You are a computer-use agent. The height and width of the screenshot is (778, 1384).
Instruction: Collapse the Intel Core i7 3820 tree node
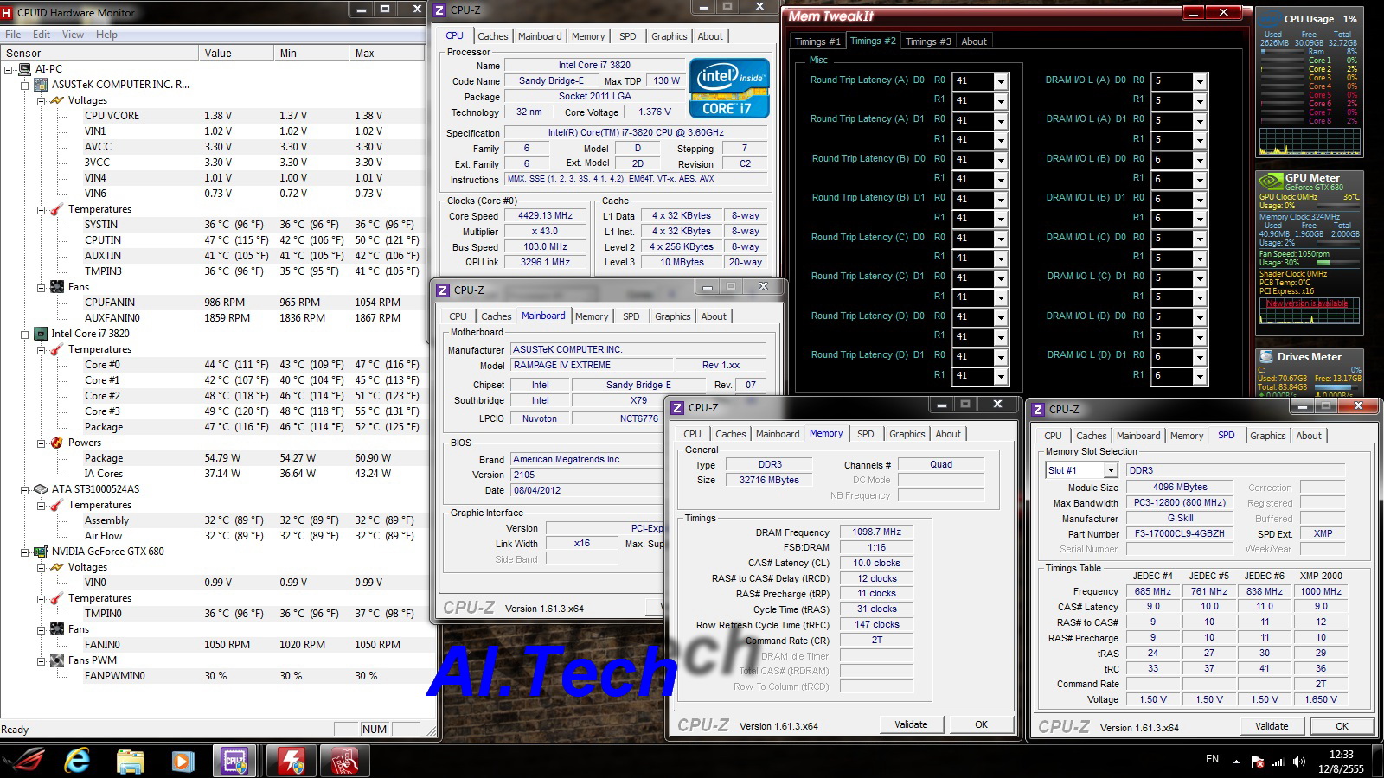pos(25,334)
